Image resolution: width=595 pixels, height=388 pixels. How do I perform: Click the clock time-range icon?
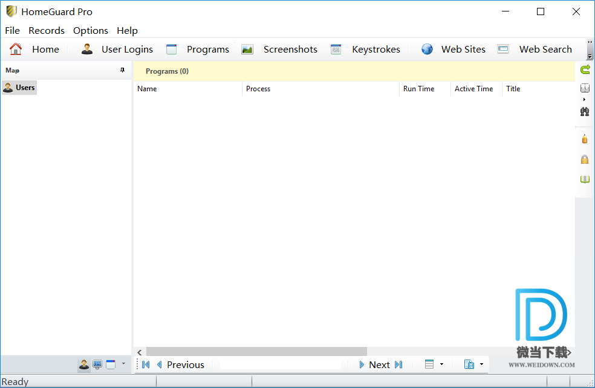pyautogui.click(x=585, y=88)
